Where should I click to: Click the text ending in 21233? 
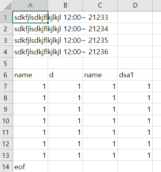coord(61,17)
